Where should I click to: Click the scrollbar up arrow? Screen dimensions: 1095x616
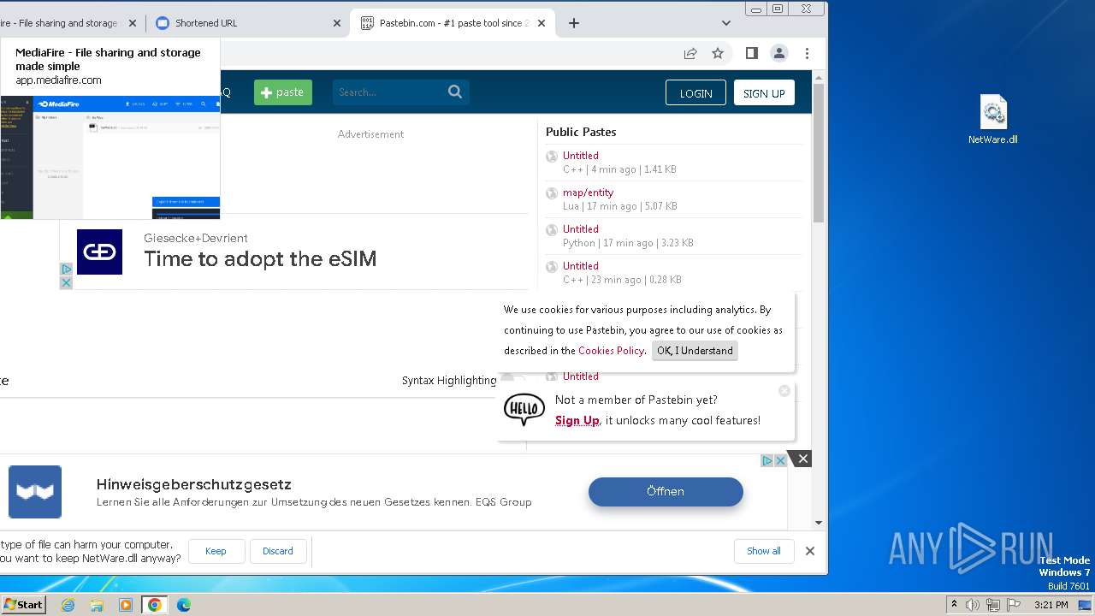point(819,78)
